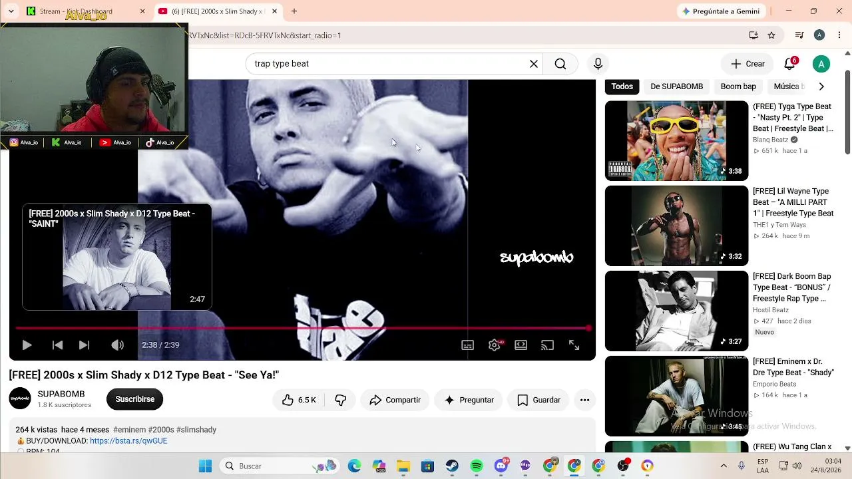Go to the previous video in the player
Image resolution: width=852 pixels, height=479 pixels.
[57, 345]
